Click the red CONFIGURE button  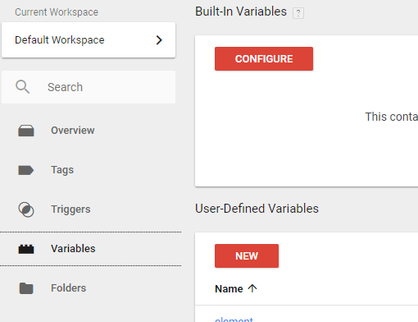point(264,58)
